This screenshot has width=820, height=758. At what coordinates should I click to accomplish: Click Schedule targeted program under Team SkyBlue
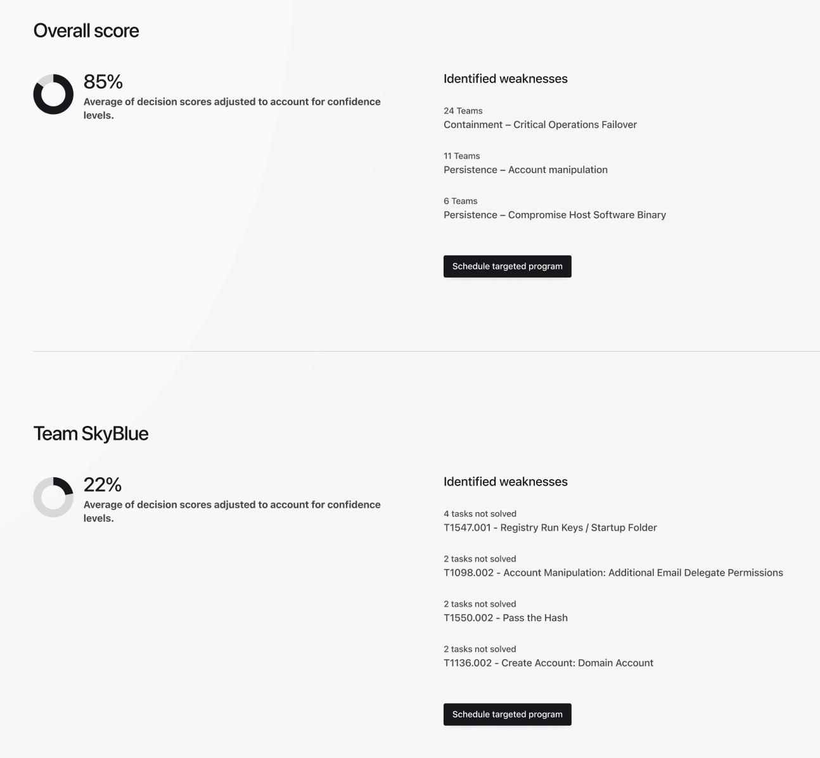[x=507, y=714]
